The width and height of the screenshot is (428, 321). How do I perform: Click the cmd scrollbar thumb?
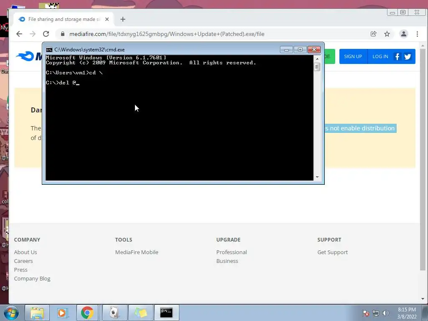pyautogui.click(x=317, y=67)
